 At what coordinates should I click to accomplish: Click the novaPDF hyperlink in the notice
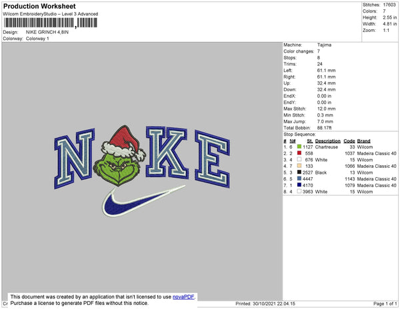[183, 297]
